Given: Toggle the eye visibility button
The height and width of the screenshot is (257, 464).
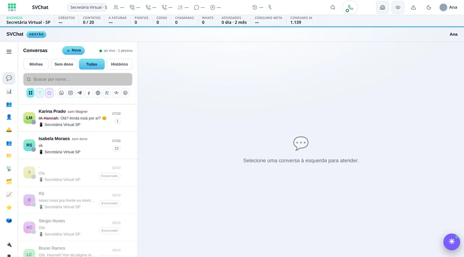Looking at the screenshot, I should tap(398, 7).
